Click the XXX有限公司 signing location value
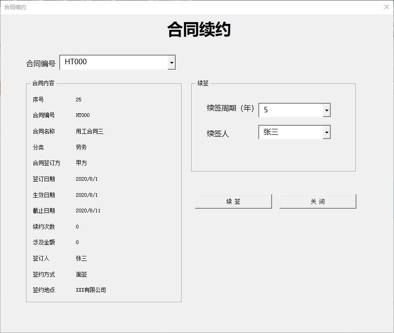Image resolution: width=394 pixels, height=333 pixels. [91, 290]
